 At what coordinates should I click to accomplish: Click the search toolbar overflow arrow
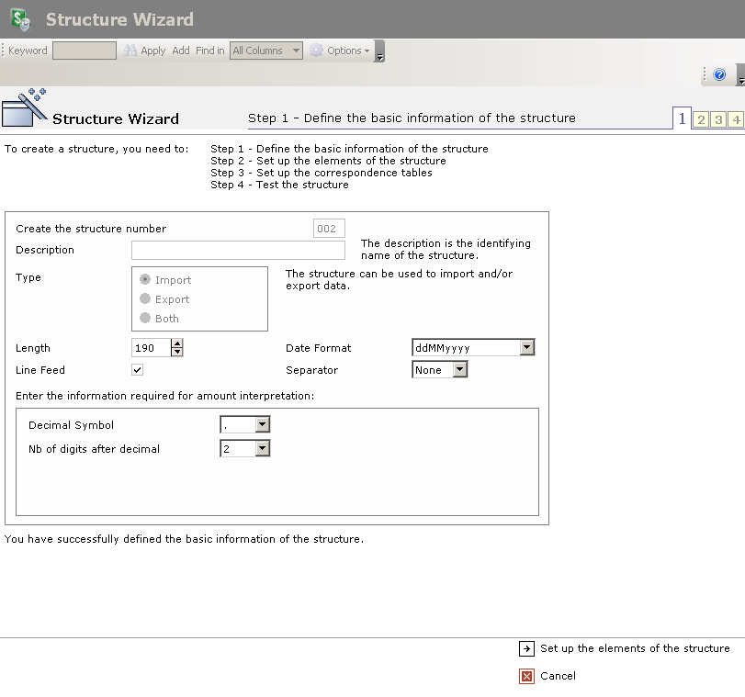[x=379, y=52]
